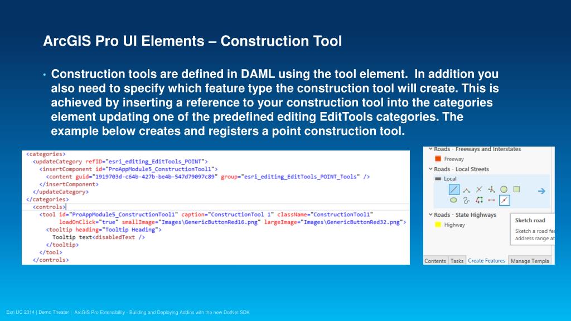Image resolution: width=571 pixels, height=321 pixels.
Task: Choose the Freeway feature template
Action: (x=454, y=159)
